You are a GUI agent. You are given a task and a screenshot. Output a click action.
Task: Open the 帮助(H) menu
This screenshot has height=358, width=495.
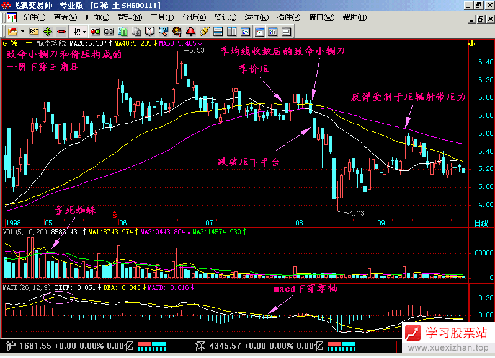coord(355,17)
